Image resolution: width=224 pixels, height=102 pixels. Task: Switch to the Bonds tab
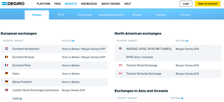[x=137, y=15]
